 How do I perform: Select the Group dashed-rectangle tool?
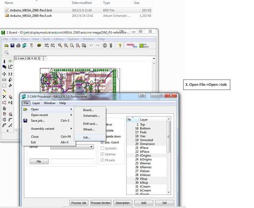point(4,86)
